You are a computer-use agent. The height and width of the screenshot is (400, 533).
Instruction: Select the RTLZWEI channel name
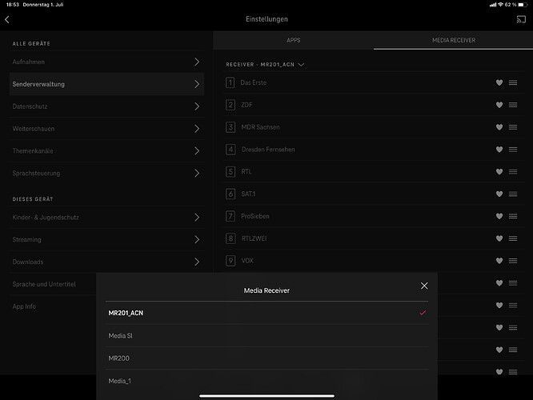point(254,238)
